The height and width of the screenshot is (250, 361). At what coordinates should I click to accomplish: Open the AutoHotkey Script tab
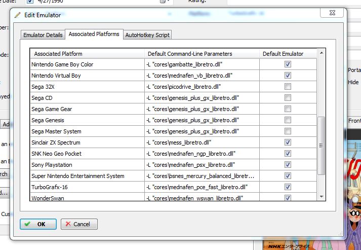(147, 35)
